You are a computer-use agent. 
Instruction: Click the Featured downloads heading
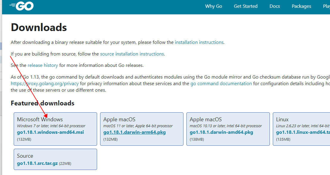pos(43,103)
